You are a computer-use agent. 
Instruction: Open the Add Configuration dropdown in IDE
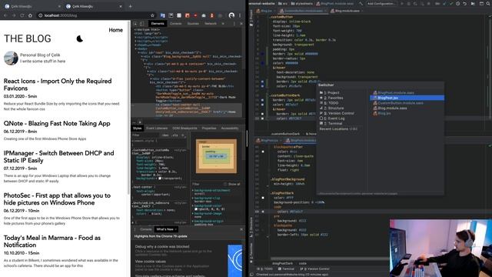tap(381, 3)
